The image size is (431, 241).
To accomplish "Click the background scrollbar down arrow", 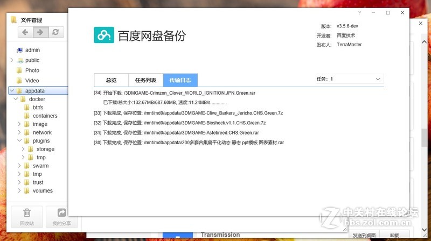I will pos(424,230).
